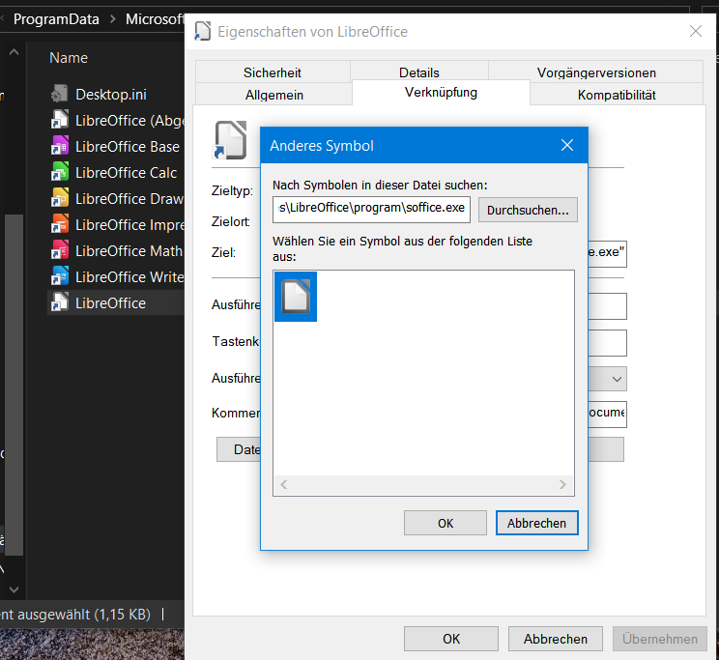Click Abbrechen in the Anderes Symbol dialog
The image size is (719, 660).
click(x=536, y=523)
